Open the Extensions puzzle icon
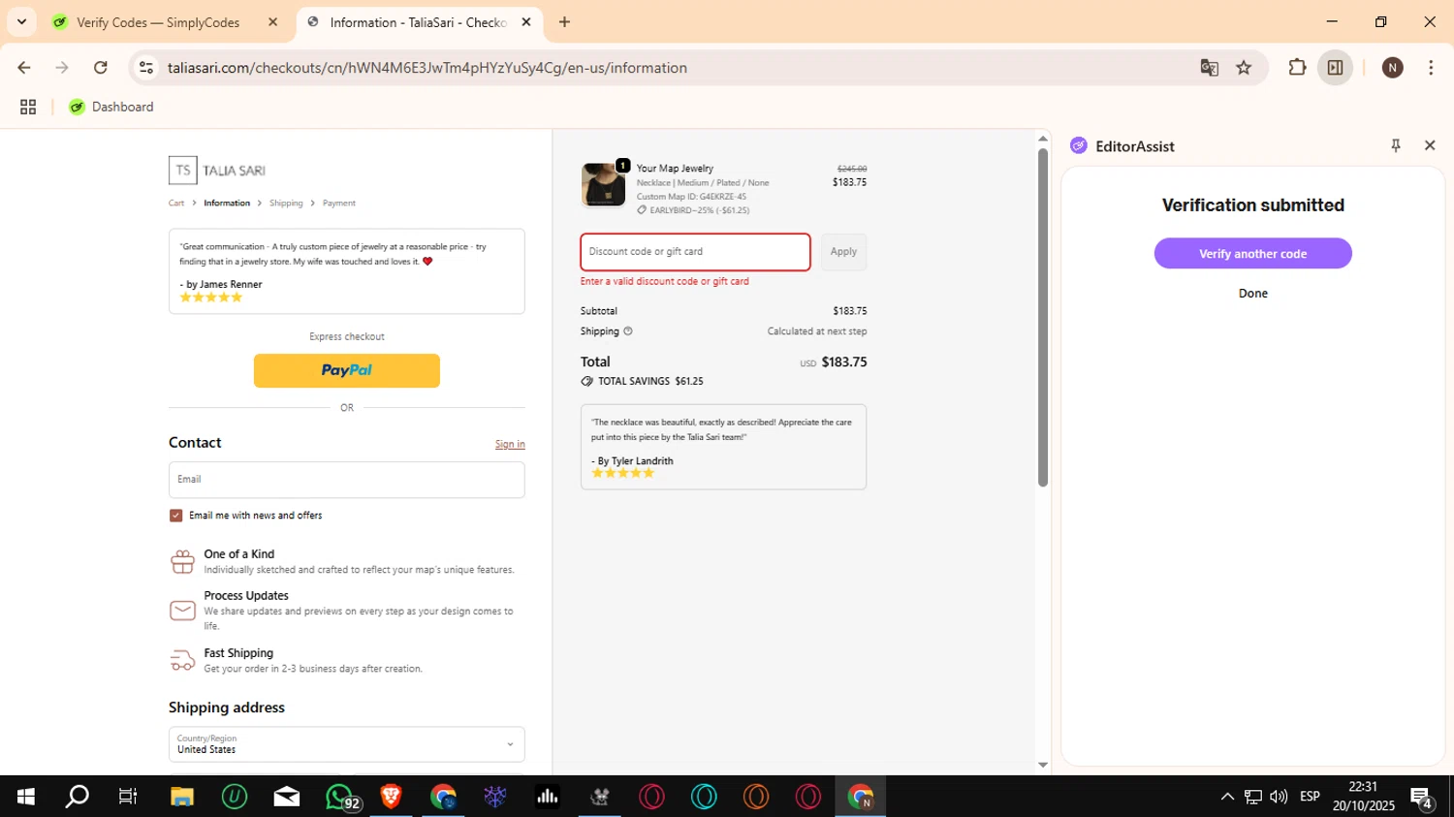Screen dimensions: 1454x817 click(x=1297, y=68)
